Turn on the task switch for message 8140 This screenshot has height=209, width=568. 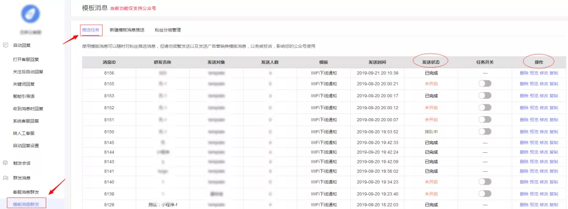(x=485, y=182)
